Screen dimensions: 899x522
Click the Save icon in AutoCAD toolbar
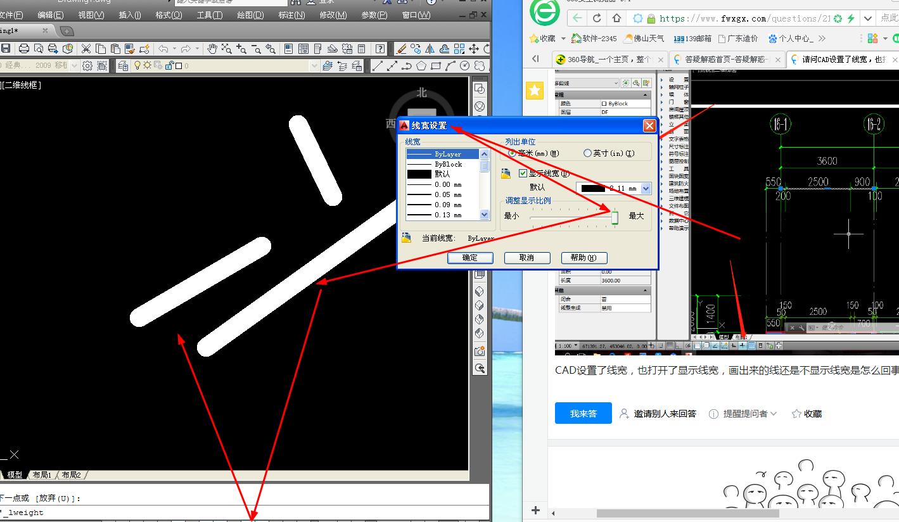tap(6, 49)
